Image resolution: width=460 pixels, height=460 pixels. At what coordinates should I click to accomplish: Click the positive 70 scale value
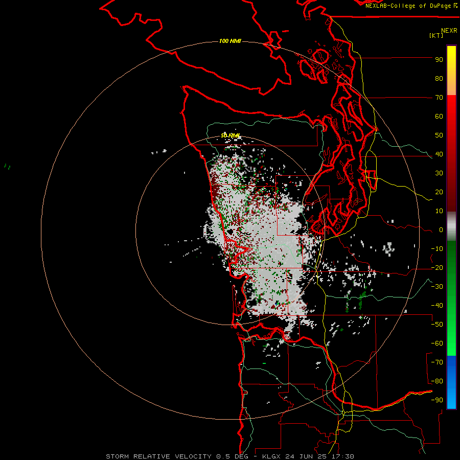click(439, 98)
